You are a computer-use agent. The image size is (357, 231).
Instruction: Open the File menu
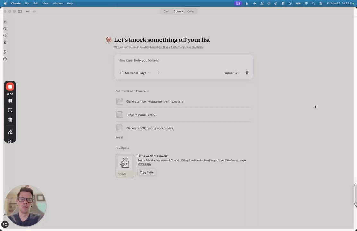(x=27, y=4)
